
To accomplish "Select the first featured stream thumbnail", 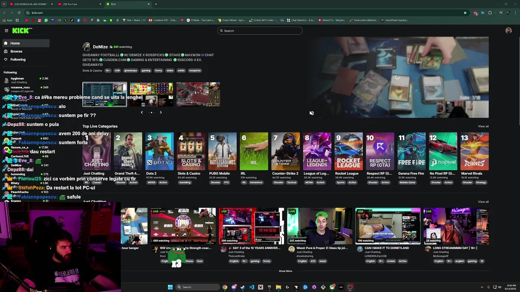I will coord(105,94).
